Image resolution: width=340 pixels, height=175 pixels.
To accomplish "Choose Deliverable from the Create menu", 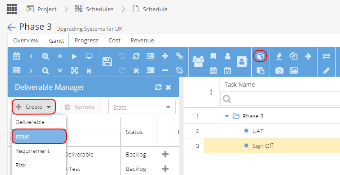I will (x=39, y=122).
